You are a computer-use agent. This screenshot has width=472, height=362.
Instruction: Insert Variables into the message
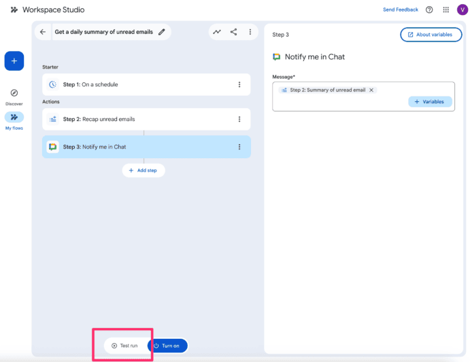pos(430,102)
